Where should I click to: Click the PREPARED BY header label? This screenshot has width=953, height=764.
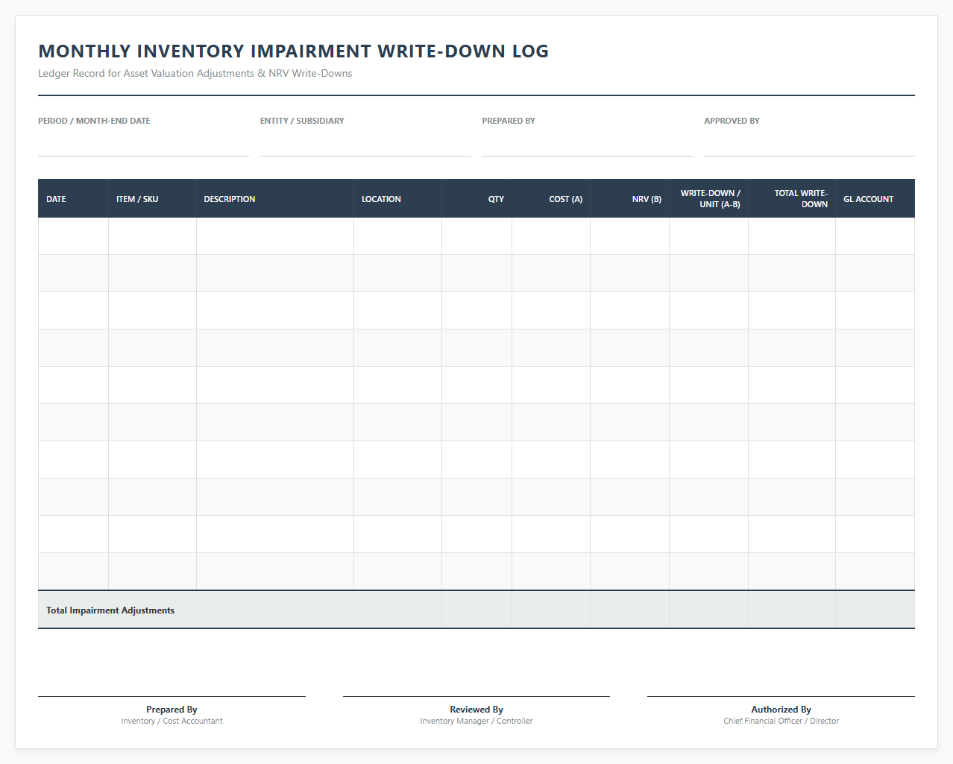click(x=509, y=121)
